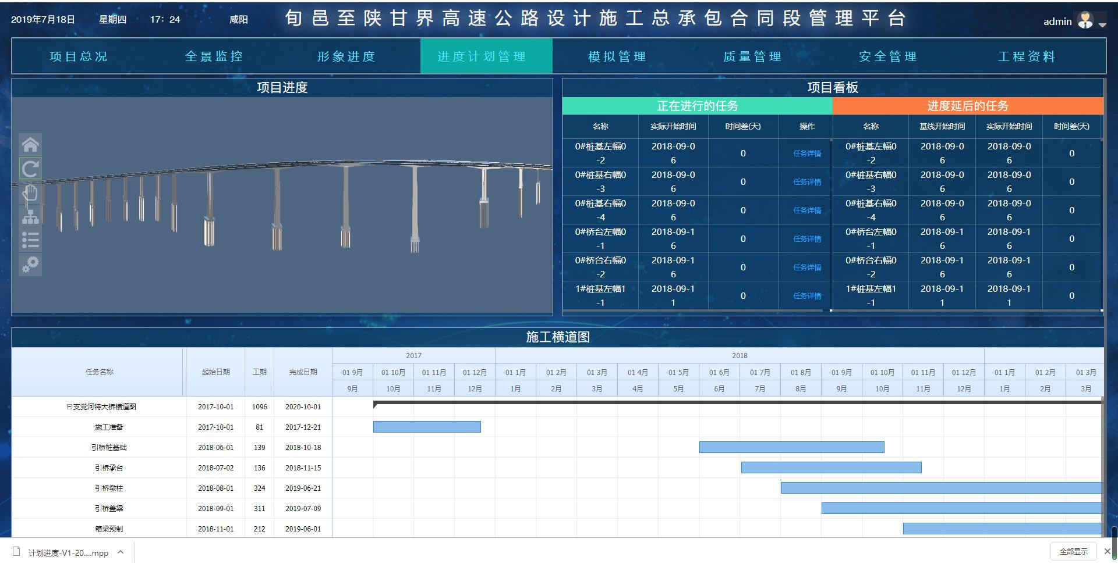
Task: Open the viewer settings gear icon
Action: pos(30,265)
